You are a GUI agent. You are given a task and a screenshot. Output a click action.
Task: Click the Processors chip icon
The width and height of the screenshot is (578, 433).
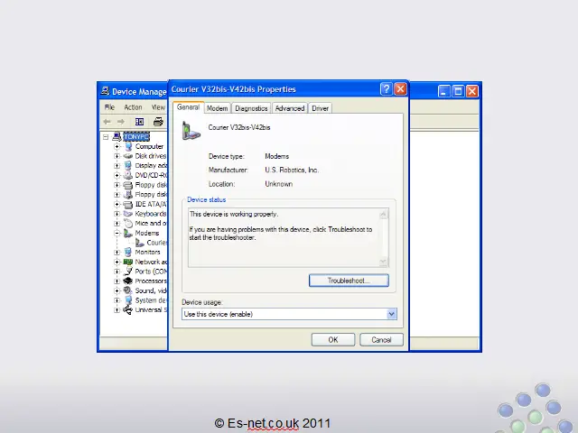(128, 281)
